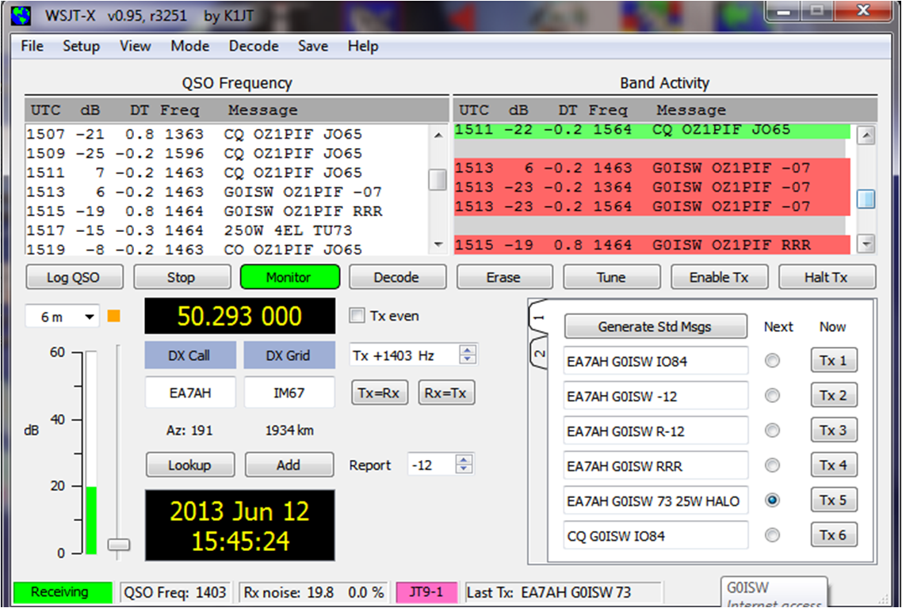Click the 50.293 000 frequency display

pyautogui.click(x=240, y=316)
